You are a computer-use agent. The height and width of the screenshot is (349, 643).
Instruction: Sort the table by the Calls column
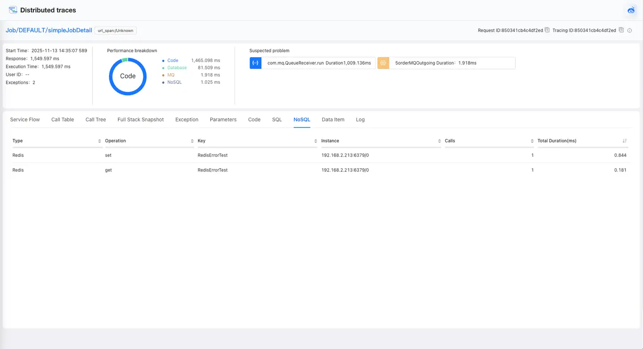point(531,141)
